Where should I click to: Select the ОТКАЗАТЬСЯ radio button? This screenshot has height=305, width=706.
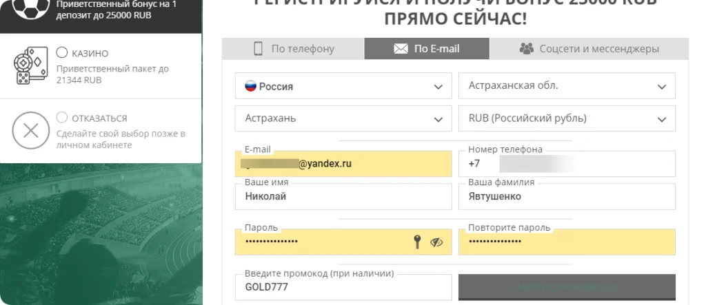point(61,118)
